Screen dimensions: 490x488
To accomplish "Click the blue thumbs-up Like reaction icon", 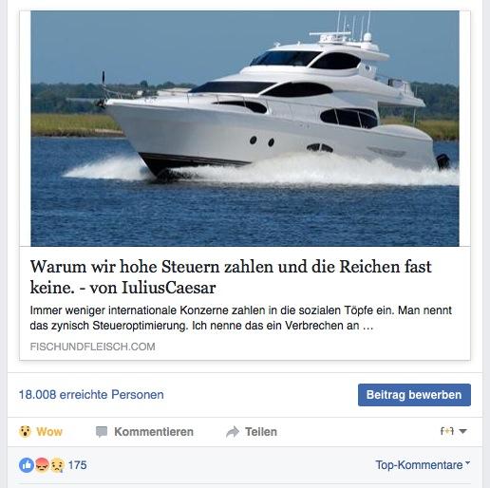I will 27,465.
